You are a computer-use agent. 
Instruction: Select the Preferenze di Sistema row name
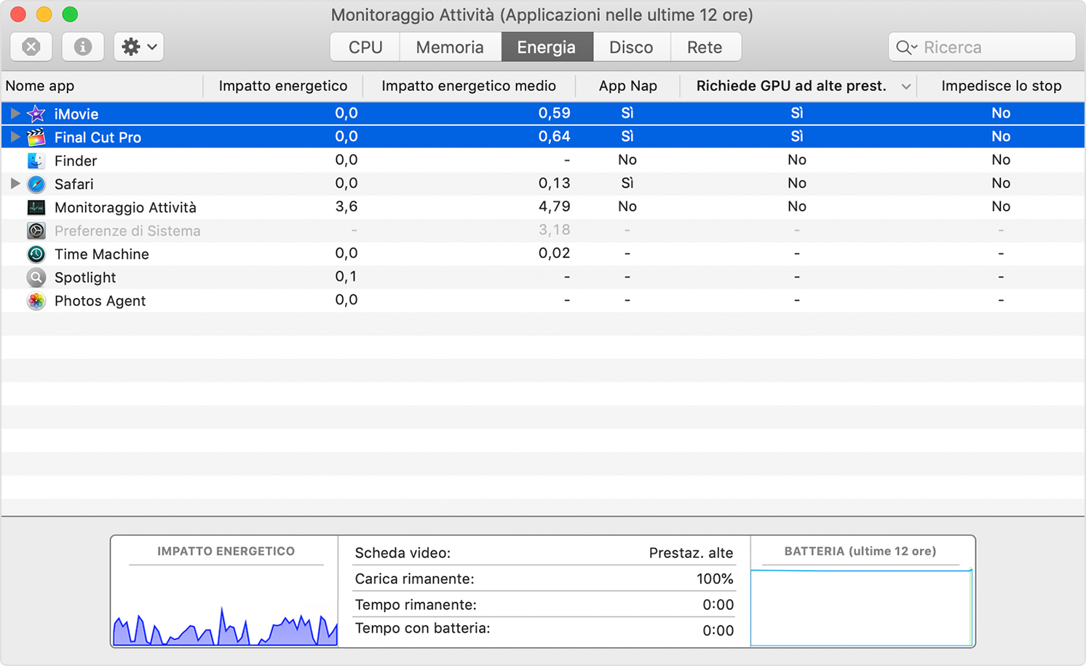127,230
